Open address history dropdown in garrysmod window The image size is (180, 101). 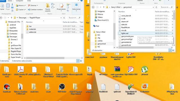(x=153, y=7)
